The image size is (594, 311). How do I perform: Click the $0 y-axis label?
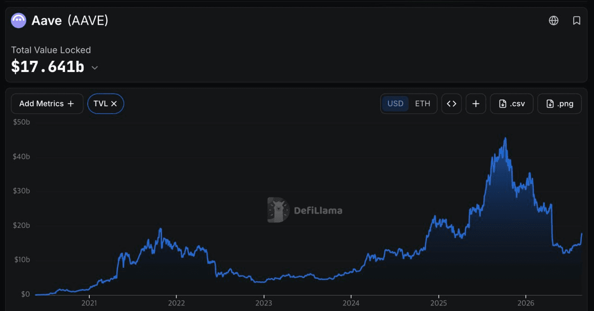pos(25,294)
